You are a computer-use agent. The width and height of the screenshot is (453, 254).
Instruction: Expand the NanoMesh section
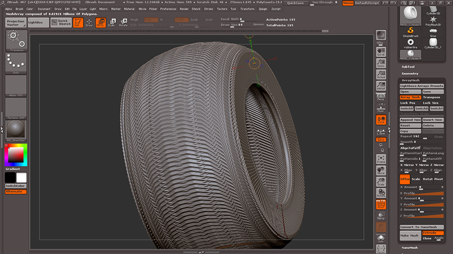[410, 247]
